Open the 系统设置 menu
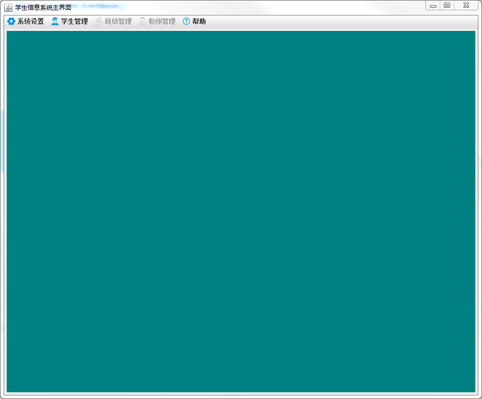Image resolution: width=482 pixels, height=399 pixels. (30, 21)
